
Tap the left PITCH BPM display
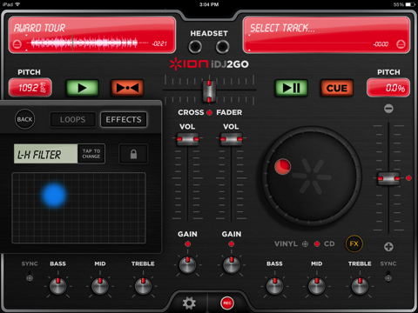[x=30, y=88]
